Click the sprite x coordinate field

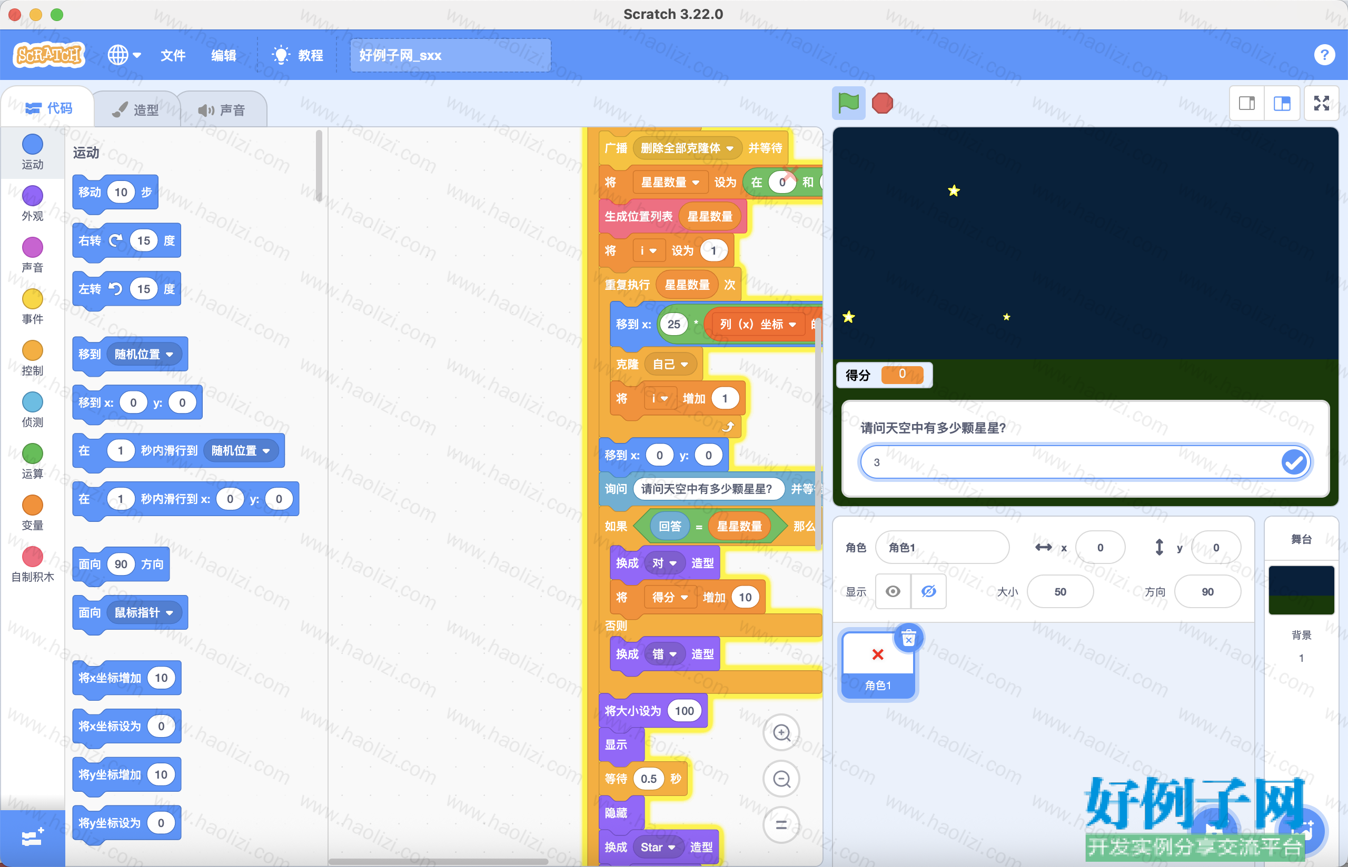[1099, 547]
